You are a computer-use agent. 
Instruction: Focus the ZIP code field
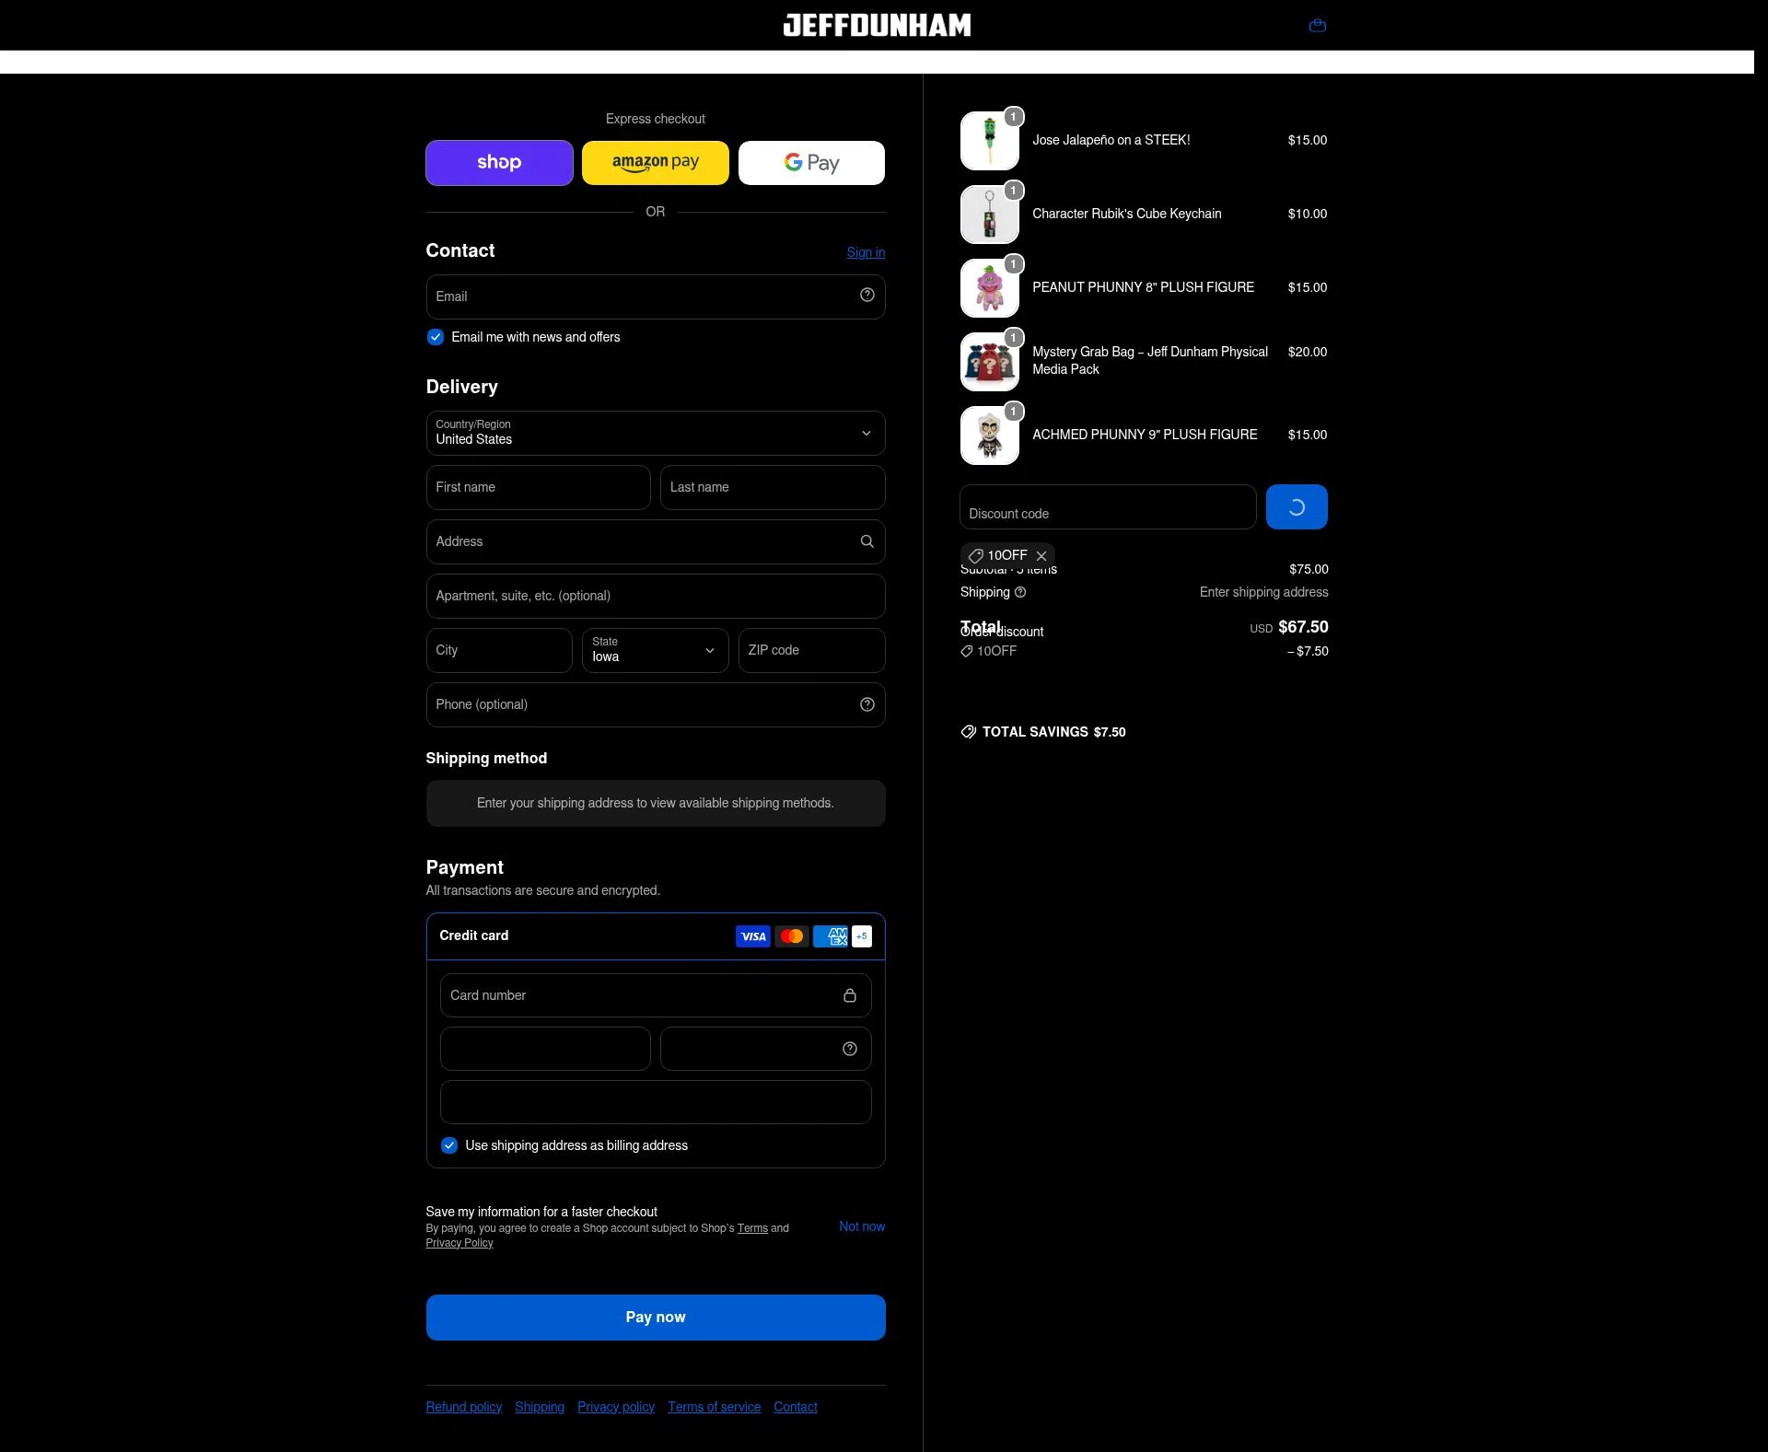[x=811, y=650]
